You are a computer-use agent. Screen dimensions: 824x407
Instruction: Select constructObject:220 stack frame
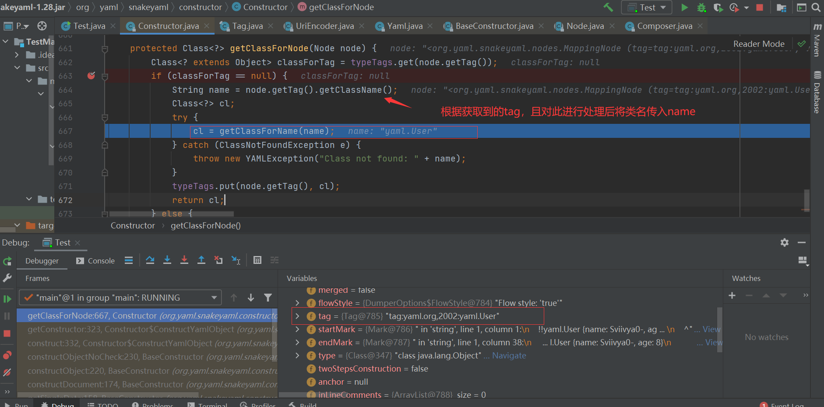pos(147,371)
